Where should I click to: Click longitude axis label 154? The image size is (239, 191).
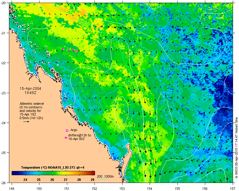point(150,189)
